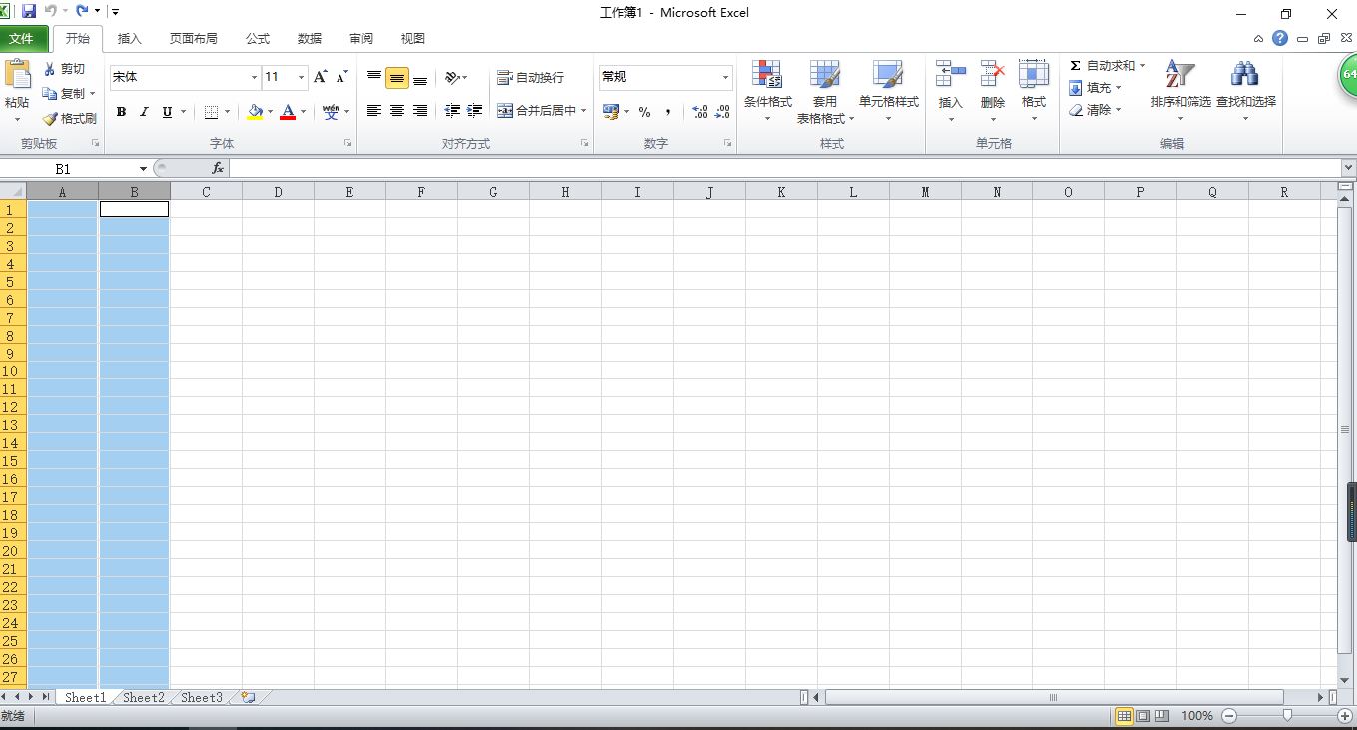Decrease decimal places
Image resolution: width=1357 pixels, height=730 pixels.
(722, 112)
